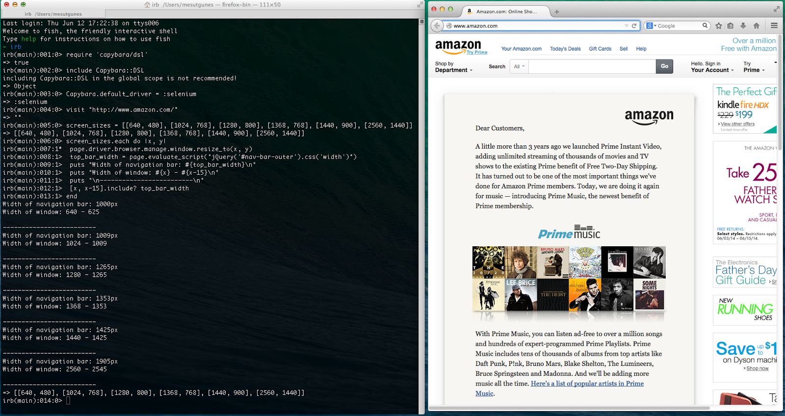The width and height of the screenshot is (785, 416).
Task: Click the site identity globe icon
Action: coord(449,26)
